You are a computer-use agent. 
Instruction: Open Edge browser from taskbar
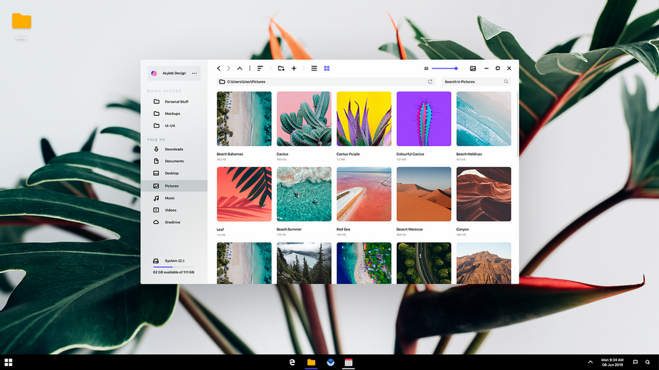coord(292,362)
